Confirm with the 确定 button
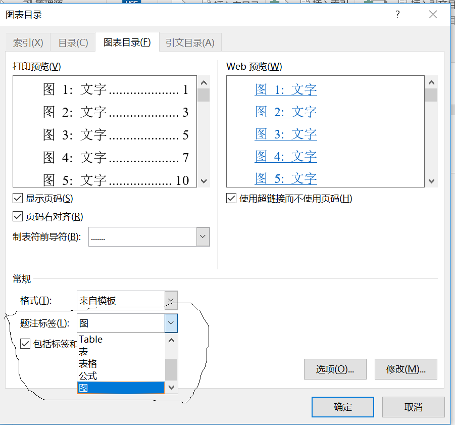The image size is (455, 425). coord(343,407)
